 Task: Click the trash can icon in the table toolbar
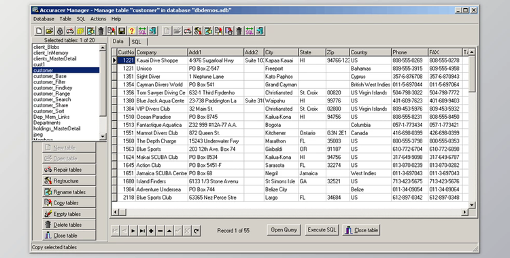[239, 31]
